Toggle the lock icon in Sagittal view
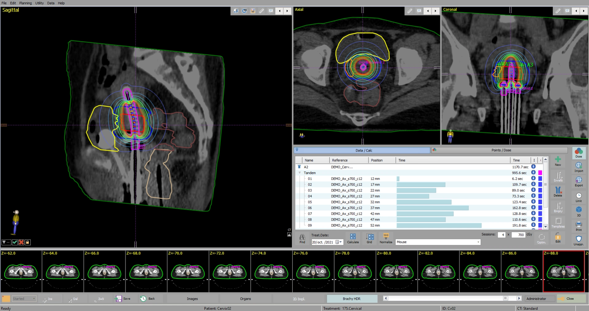The image size is (589, 311). [x=28, y=242]
